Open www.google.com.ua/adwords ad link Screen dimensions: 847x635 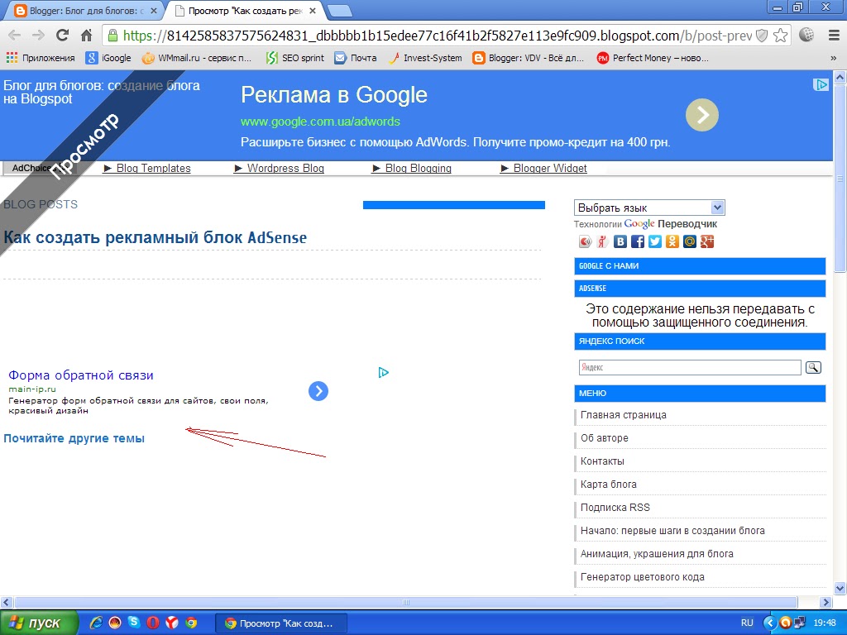320,122
